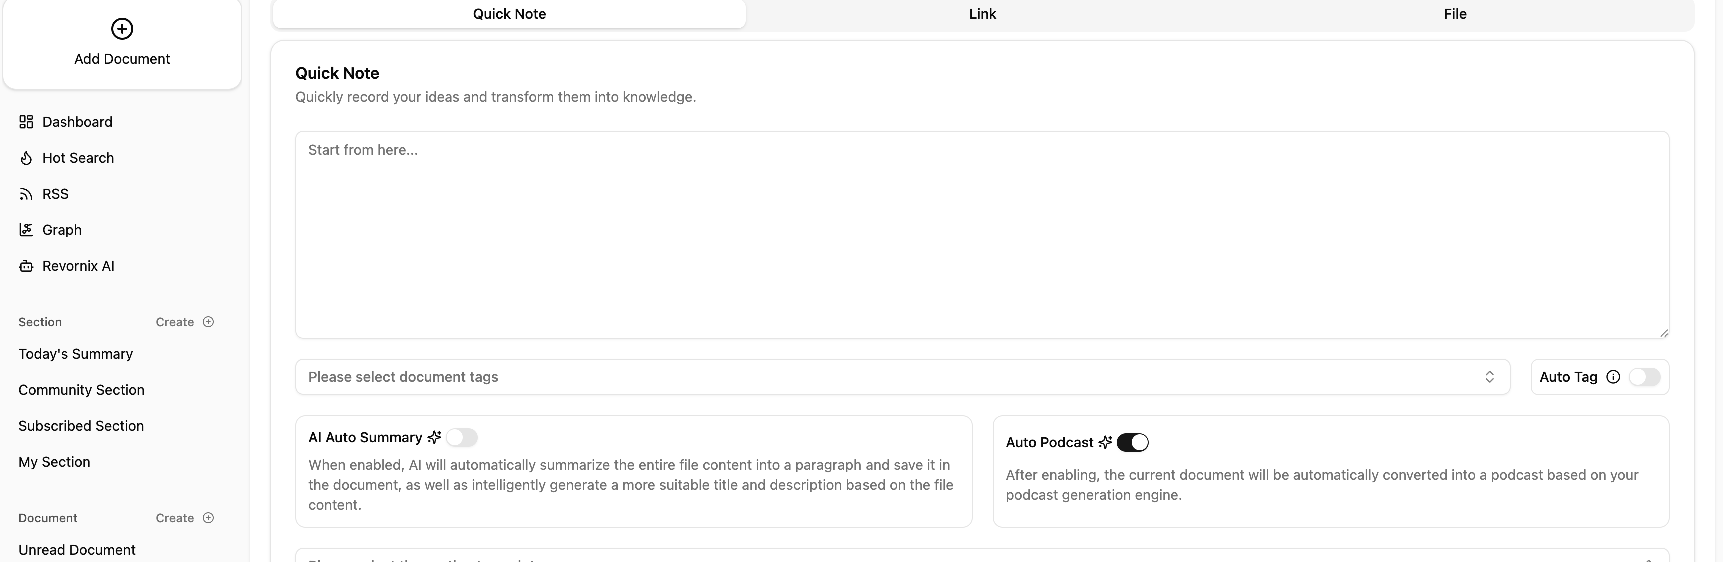
Task: Open Today's Summary section
Action: [x=76, y=354]
